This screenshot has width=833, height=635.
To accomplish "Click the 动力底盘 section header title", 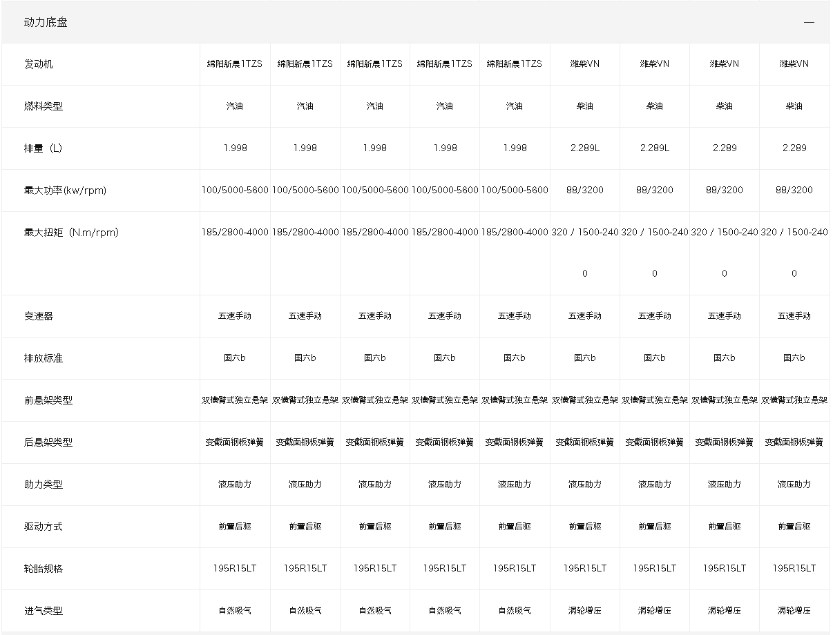I will click(46, 22).
